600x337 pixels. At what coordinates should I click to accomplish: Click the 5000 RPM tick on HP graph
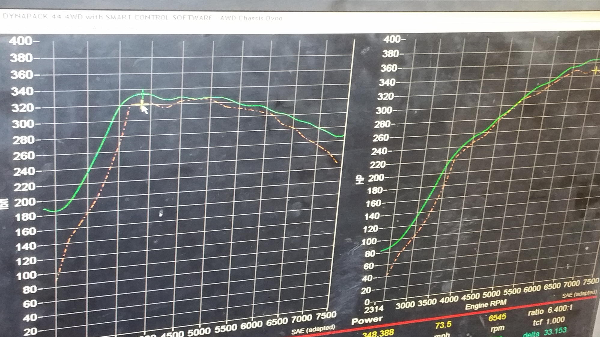point(492,294)
